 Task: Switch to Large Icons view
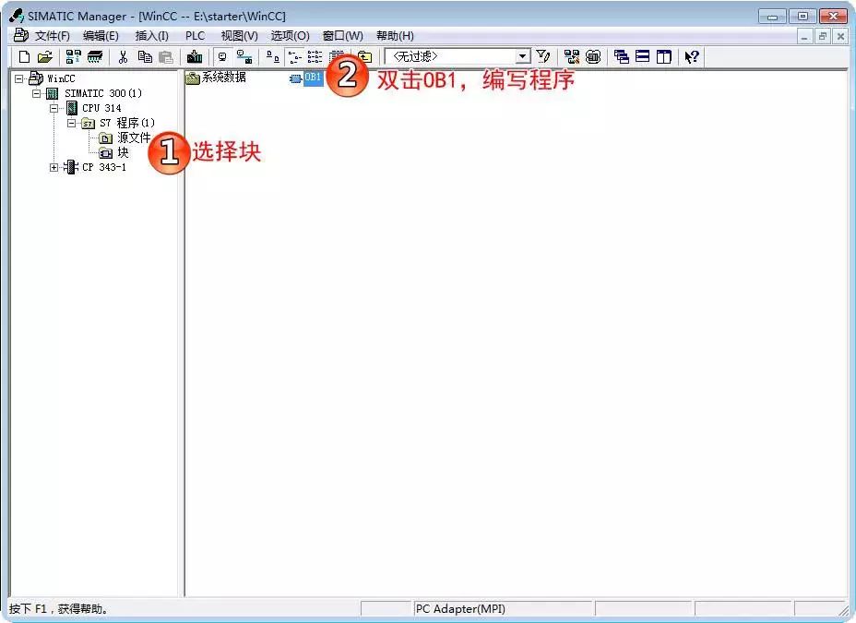click(273, 57)
